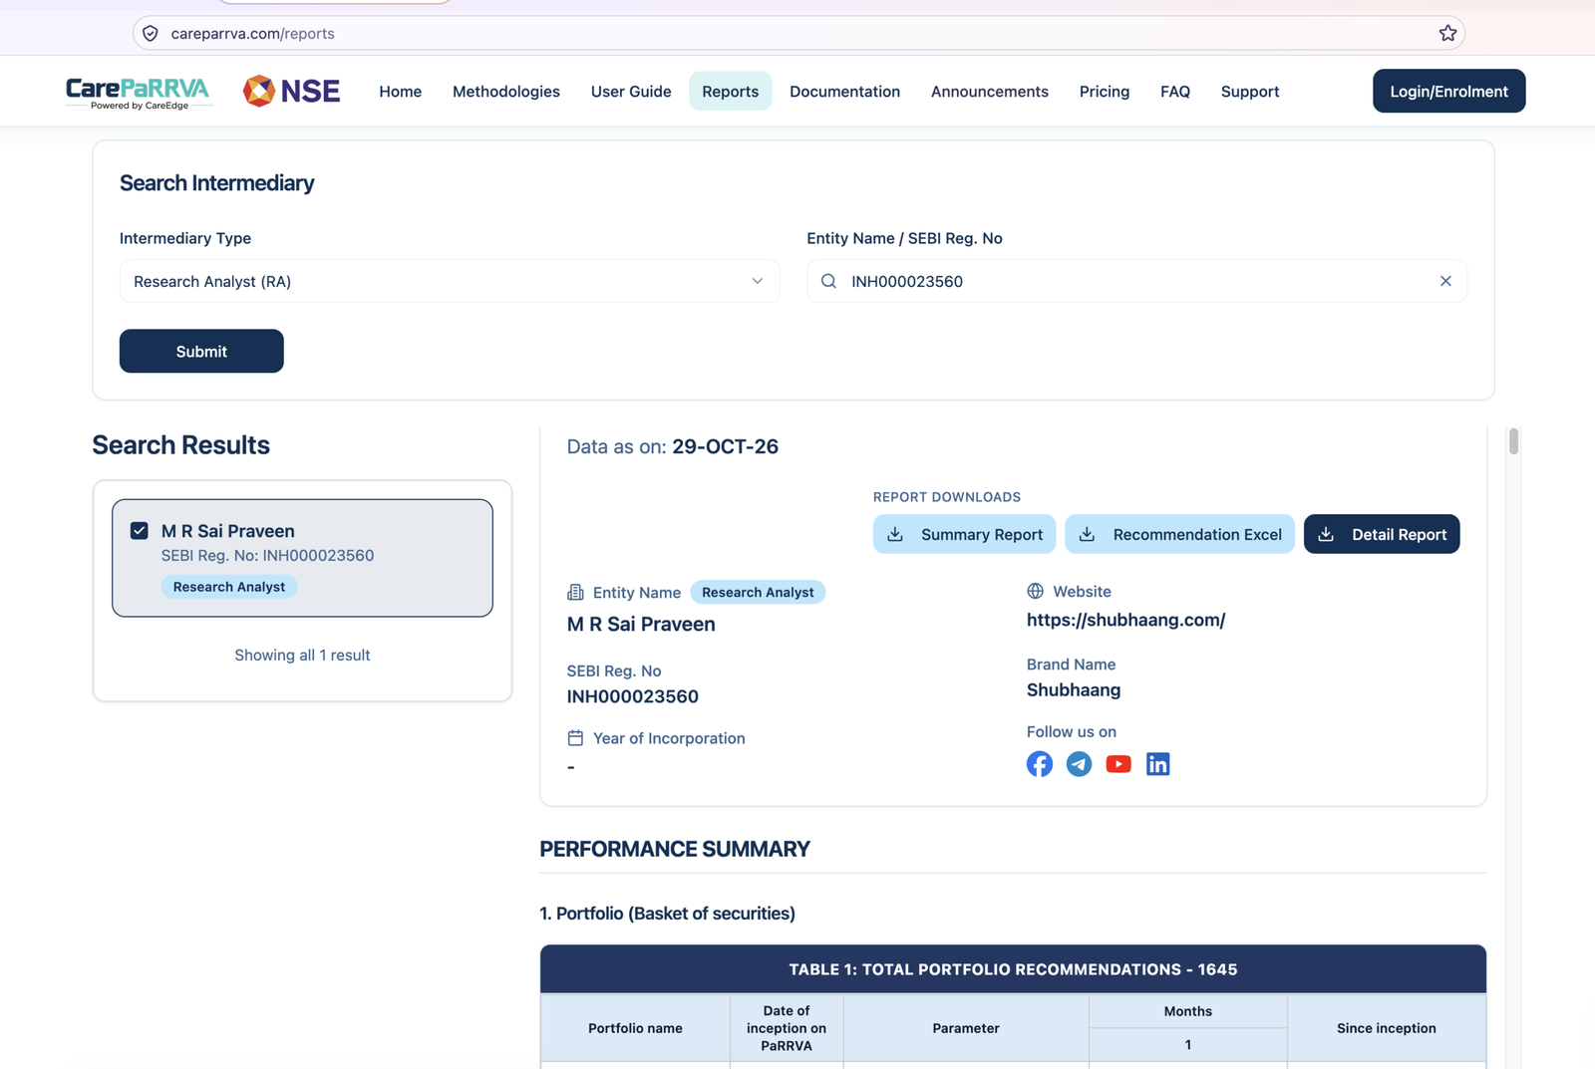The image size is (1595, 1069).
Task: Open the Facebook social icon
Action: 1040,764
